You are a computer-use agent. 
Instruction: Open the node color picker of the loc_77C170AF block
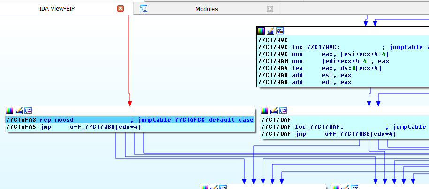(264, 111)
